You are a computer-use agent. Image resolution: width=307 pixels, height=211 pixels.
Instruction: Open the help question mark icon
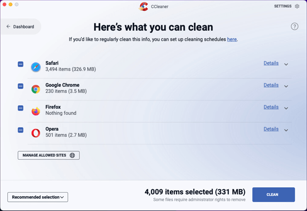[x=295, y=26]
